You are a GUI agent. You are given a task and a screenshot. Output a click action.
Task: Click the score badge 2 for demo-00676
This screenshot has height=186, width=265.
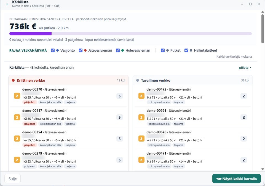click(244, 139)
